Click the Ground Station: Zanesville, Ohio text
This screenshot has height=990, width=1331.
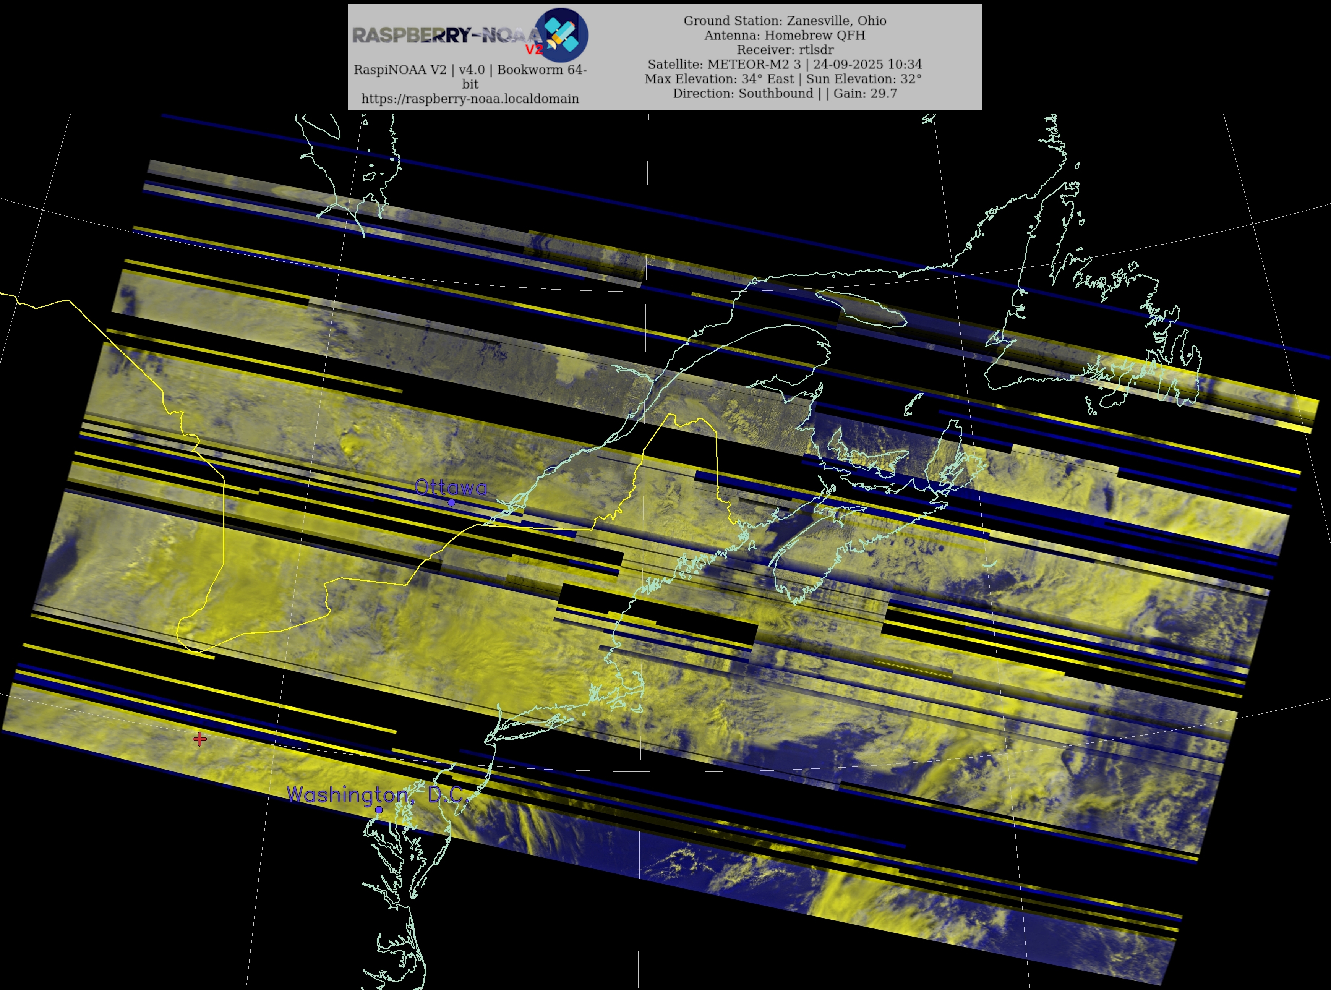pyautogui.click(x=785, y=20)
